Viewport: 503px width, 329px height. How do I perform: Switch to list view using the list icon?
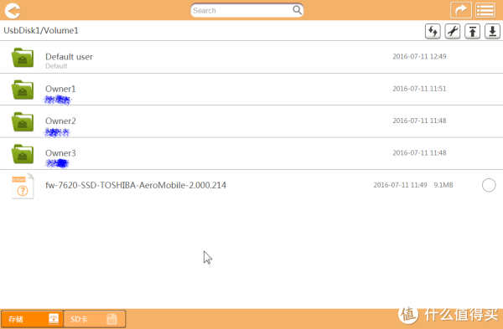(485, 10)
